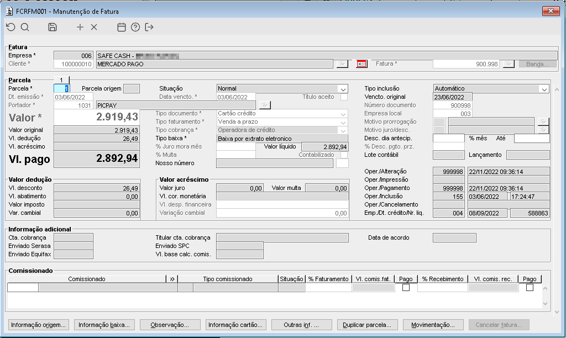Click the Cancelar fatura button
566x338 pixels.
(x=499, y=325)
